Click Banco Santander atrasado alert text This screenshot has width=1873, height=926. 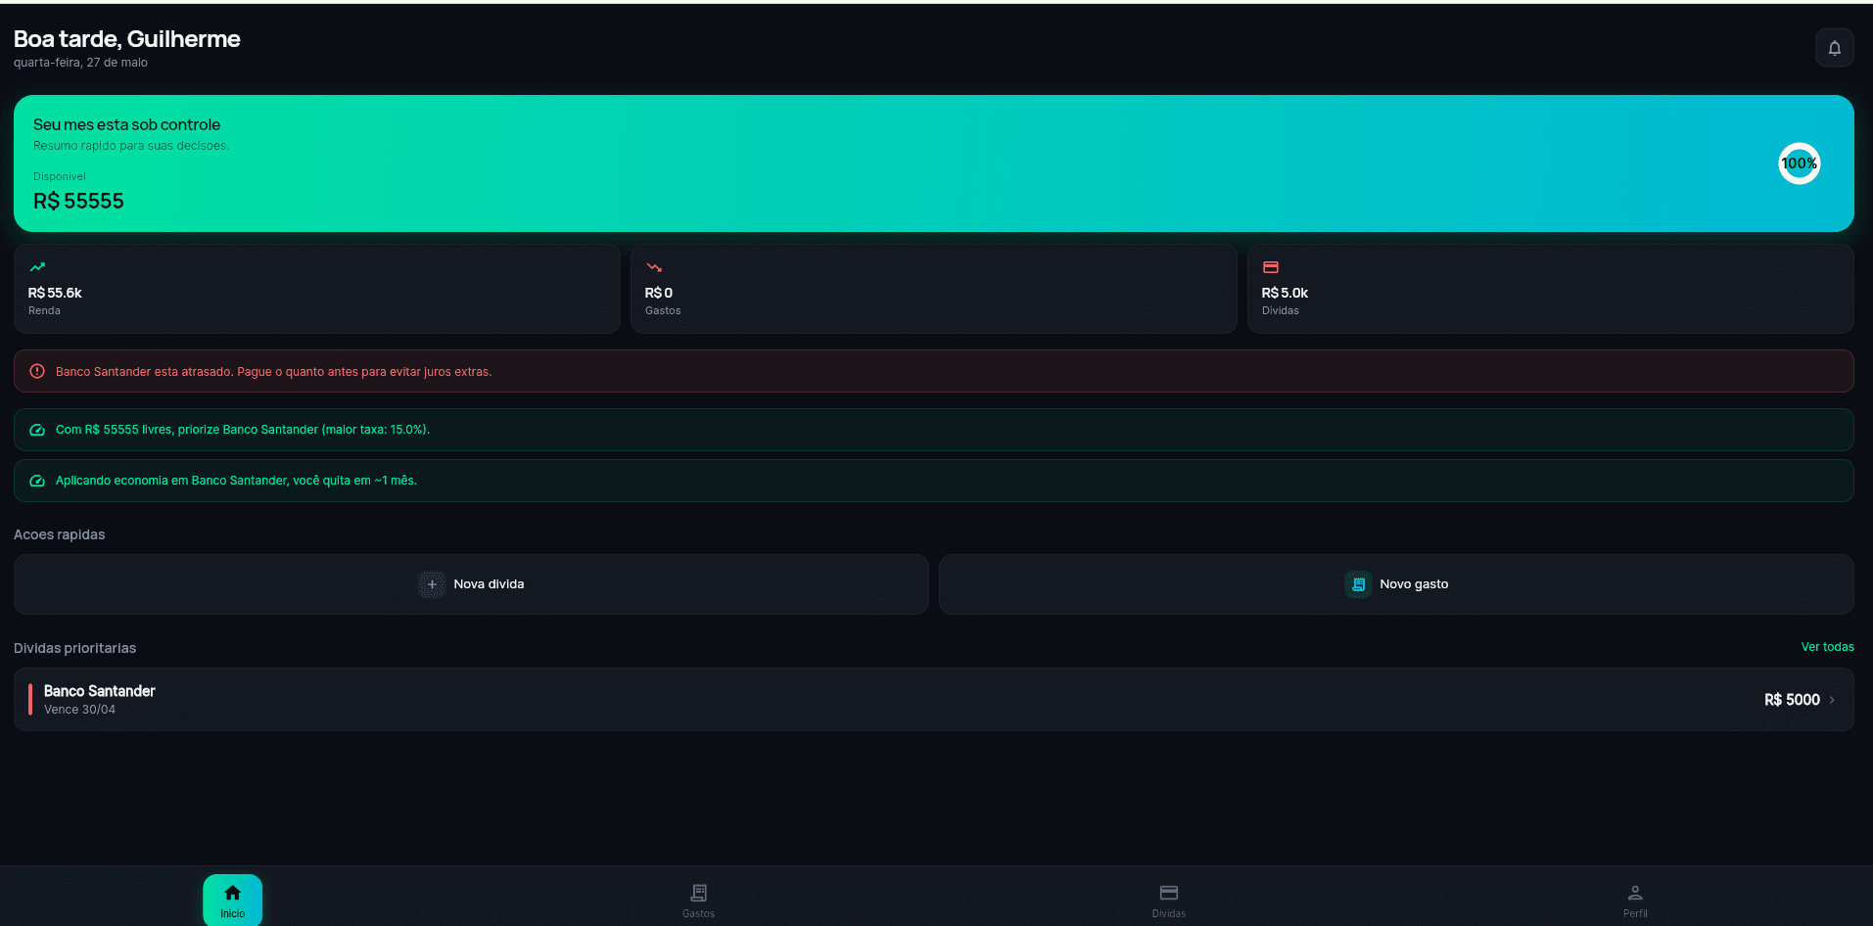[273, 372]
